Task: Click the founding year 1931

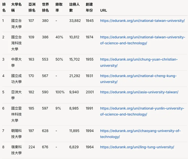Action: [x=89, y=76]
